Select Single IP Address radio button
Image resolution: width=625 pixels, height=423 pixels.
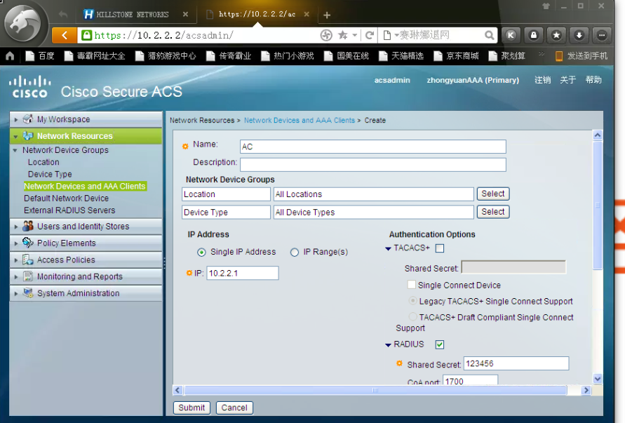[202, 252]
